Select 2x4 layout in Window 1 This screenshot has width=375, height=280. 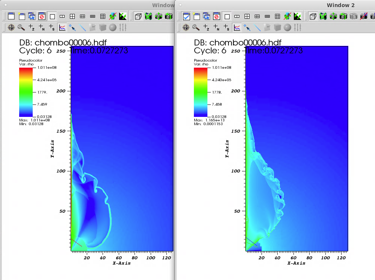click(92, 16)
